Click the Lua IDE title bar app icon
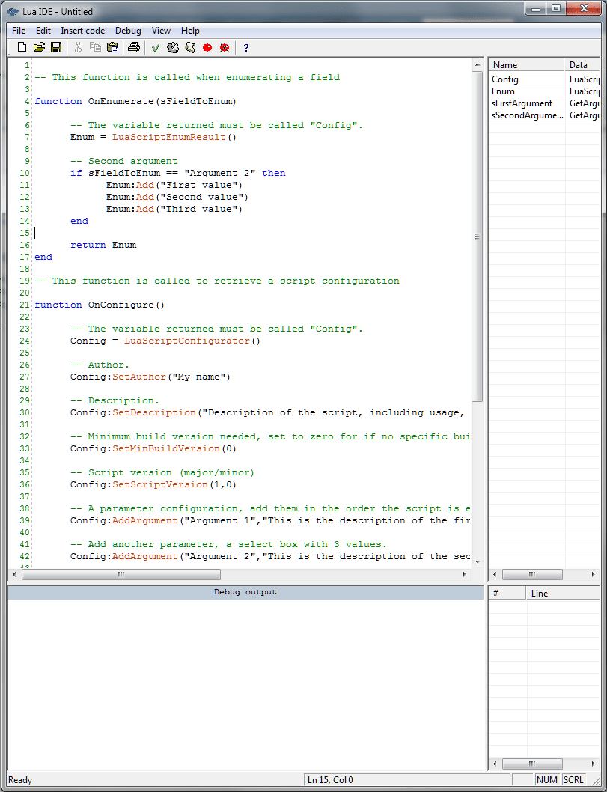This screenshot has width=607, height=792. pyautogui.click(x=13, y=11)
